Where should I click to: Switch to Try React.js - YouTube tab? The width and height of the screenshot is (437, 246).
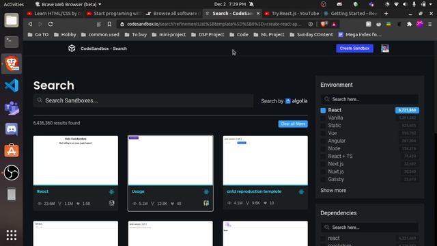(x=292, y=14)
